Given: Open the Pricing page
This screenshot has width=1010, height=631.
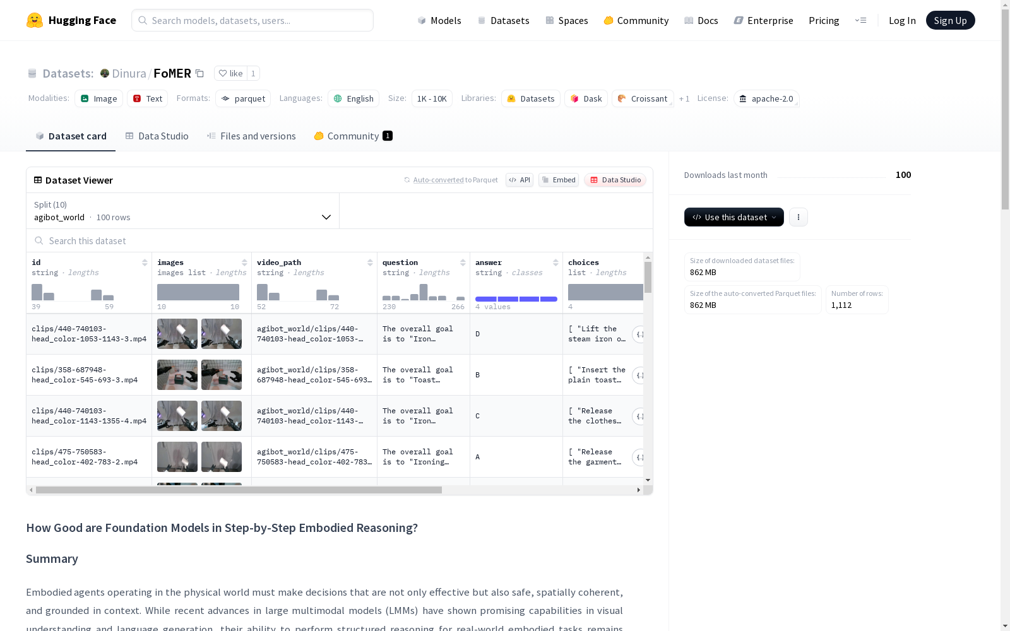Looking at the screenshot, I should tap(824, 20).
